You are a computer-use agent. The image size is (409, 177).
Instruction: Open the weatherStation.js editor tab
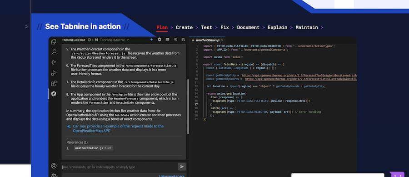coord(206,40)
